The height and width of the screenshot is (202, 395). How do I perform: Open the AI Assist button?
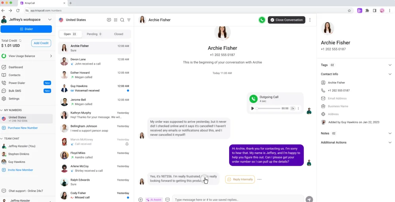(x=154, y=200)
